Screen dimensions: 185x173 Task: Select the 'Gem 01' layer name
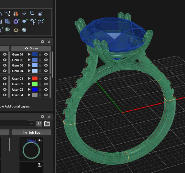coord(18,55)
